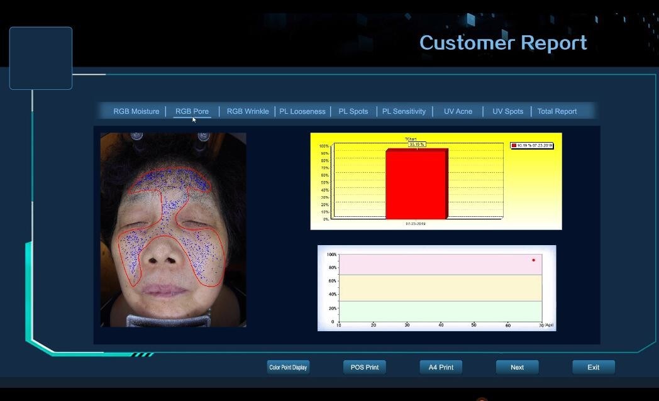
Task: Select the UV Spots tab
Action: (507, 111)
